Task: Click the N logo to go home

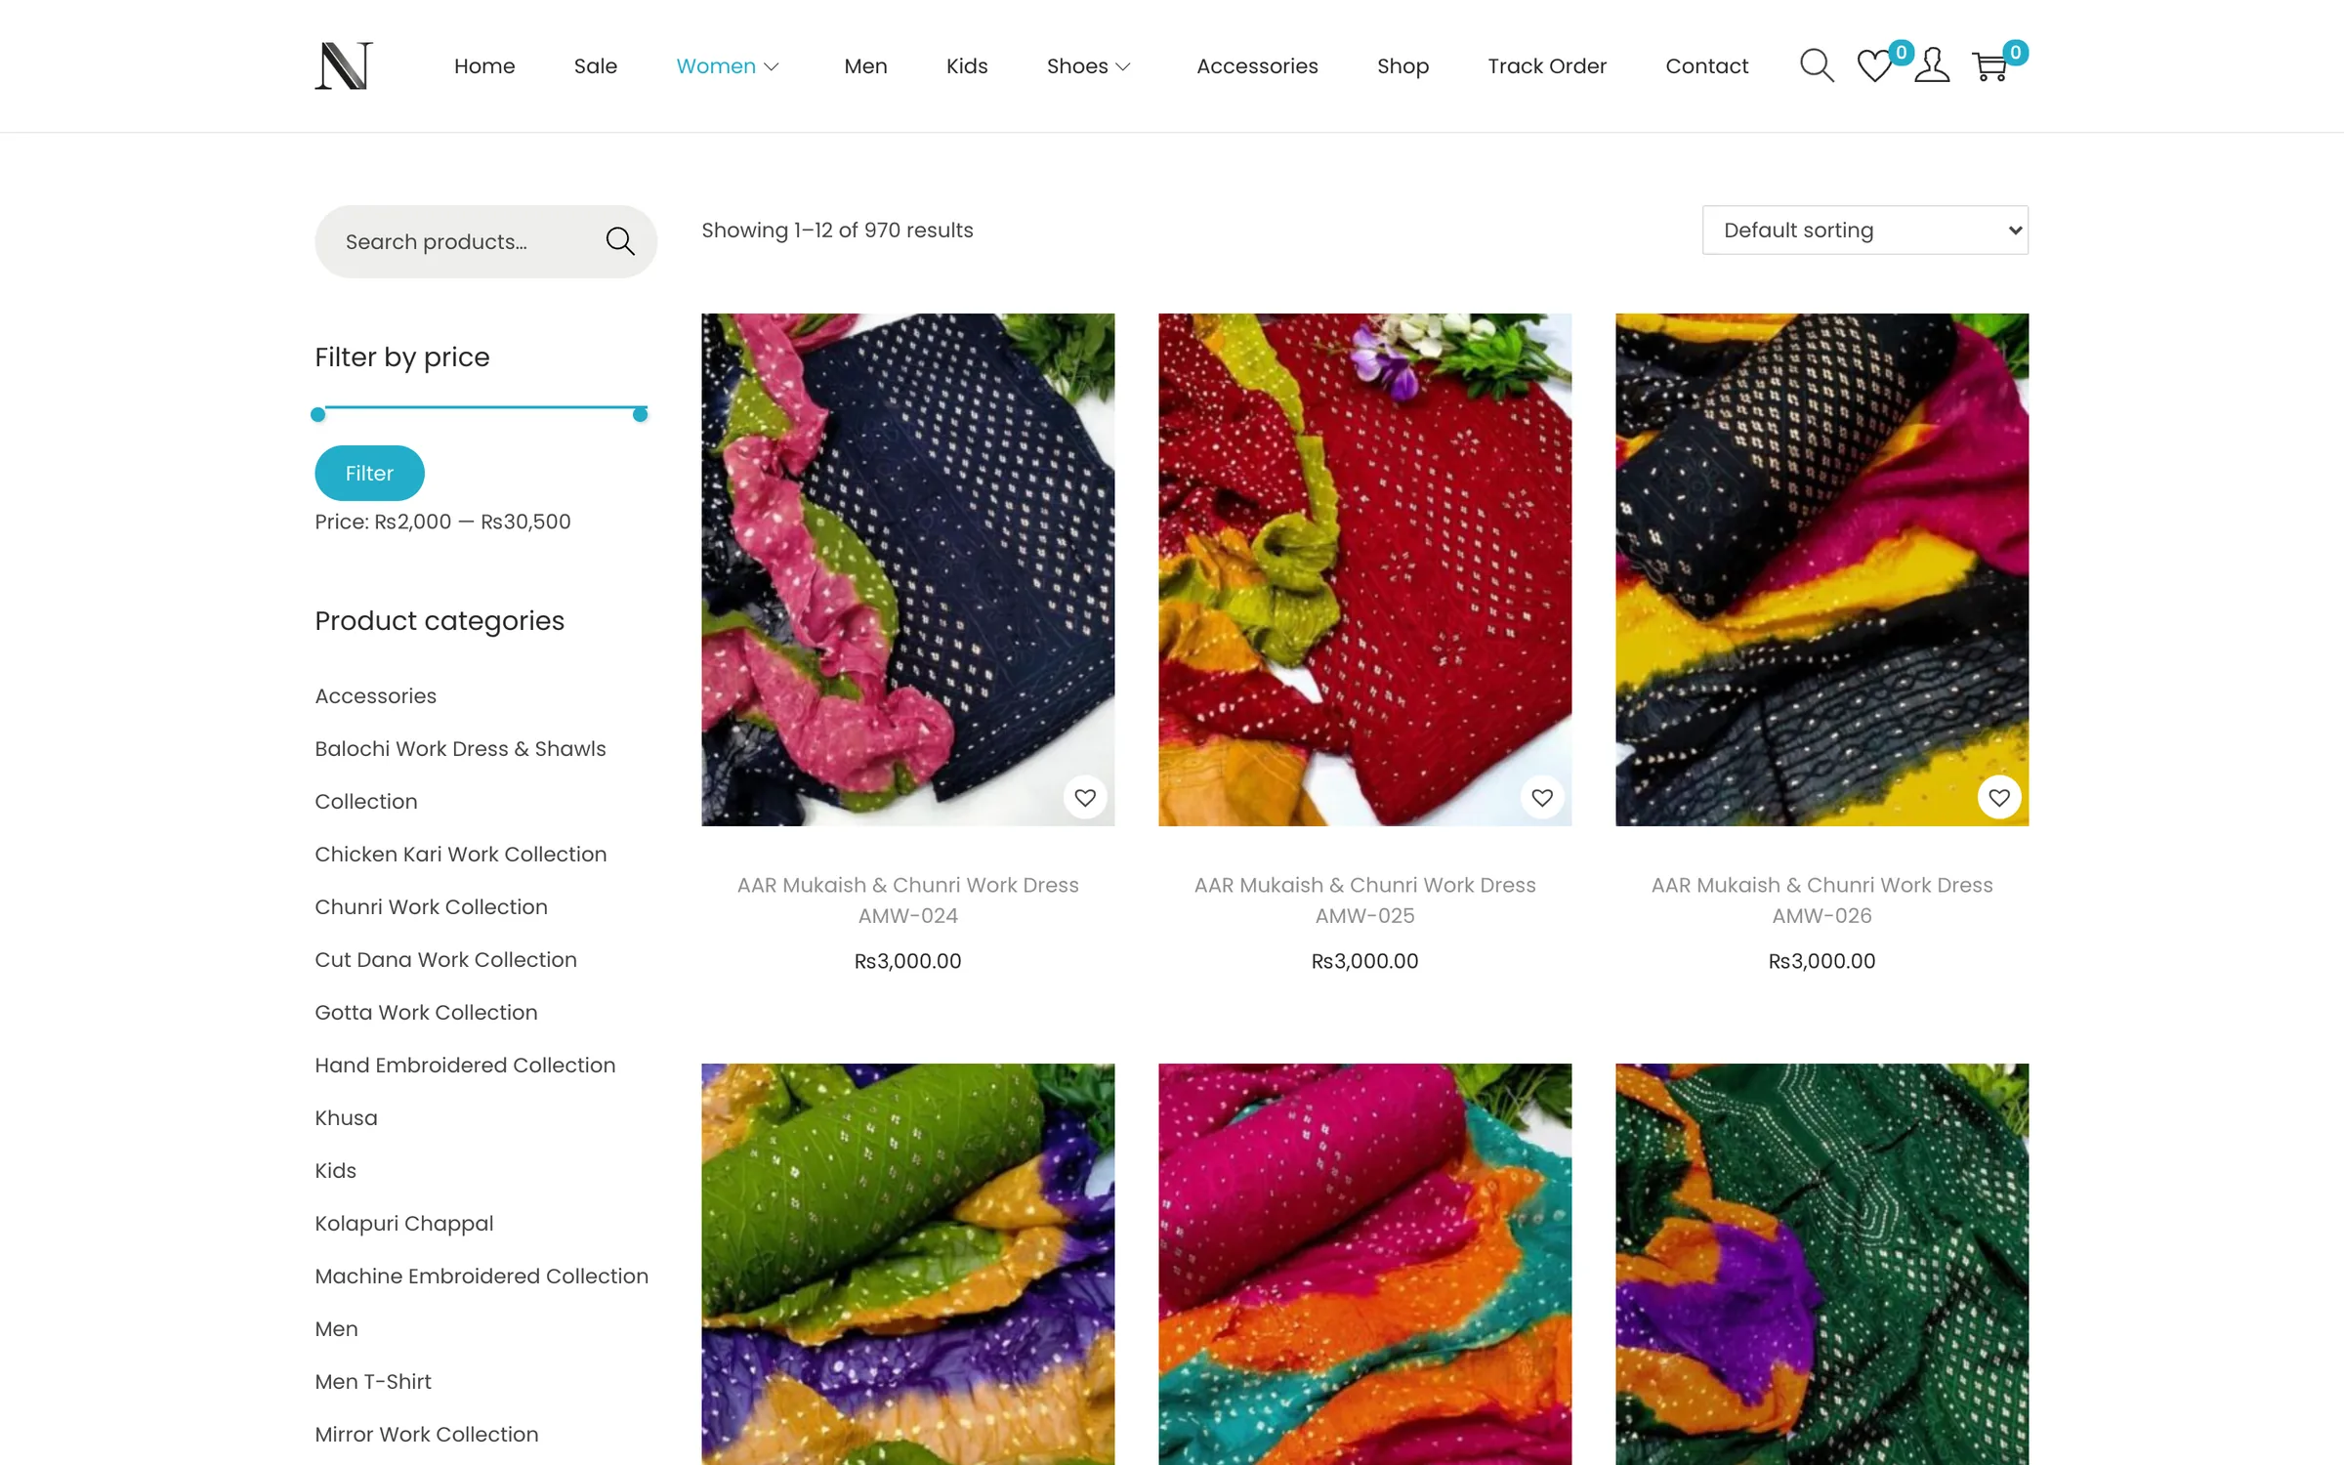Action: click(344, 65)
